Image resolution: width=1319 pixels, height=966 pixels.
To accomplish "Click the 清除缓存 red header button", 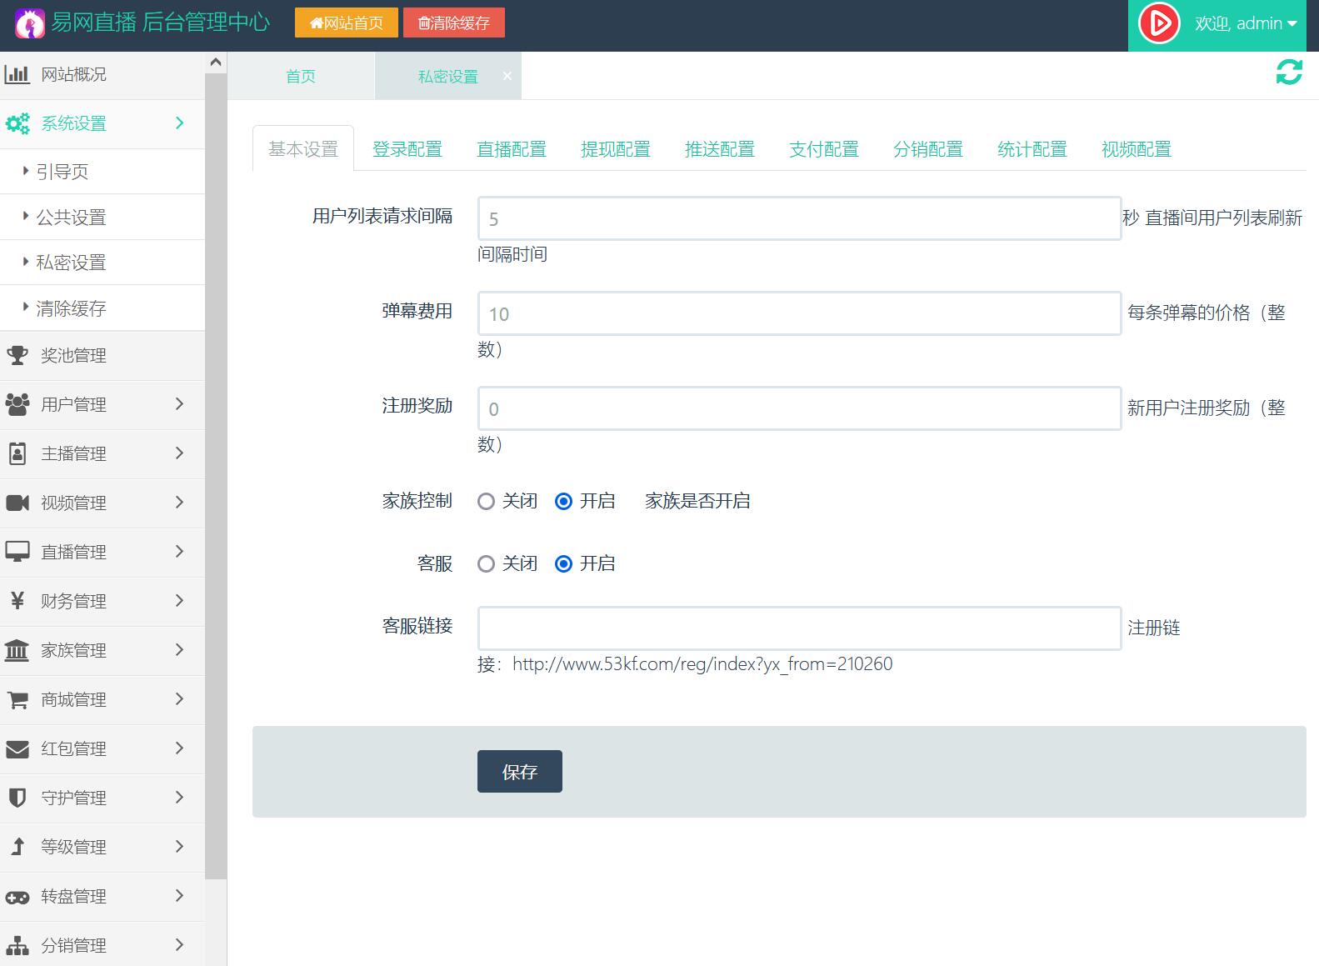I will click(x=454, y=23).
